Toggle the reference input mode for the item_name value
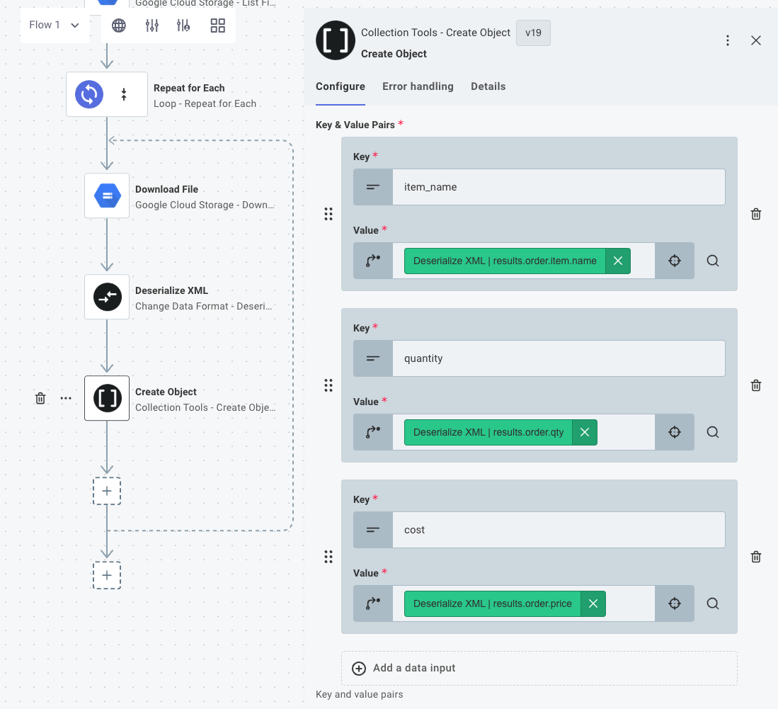Viewport: 778px width, 709px height. (373, 261)
